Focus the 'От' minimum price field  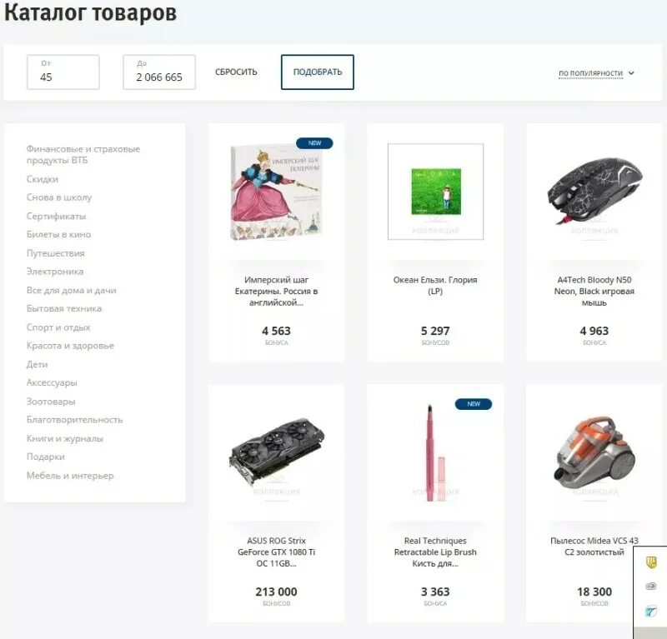pyautogui.click(x=63, y=72)
